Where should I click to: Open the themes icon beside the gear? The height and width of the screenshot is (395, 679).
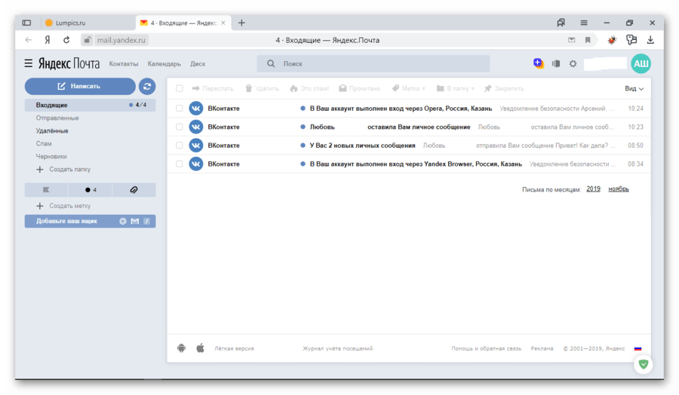coord(556,63)
